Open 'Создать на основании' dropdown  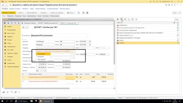pos(57,13)
